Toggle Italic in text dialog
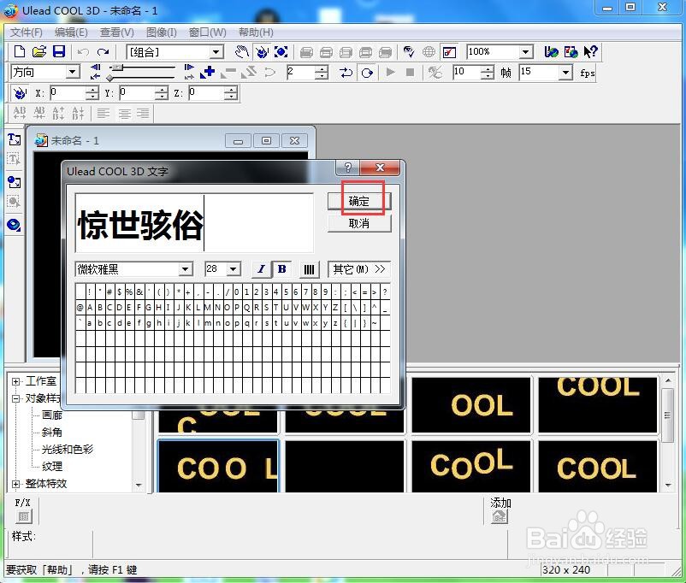 click(261, 269)
